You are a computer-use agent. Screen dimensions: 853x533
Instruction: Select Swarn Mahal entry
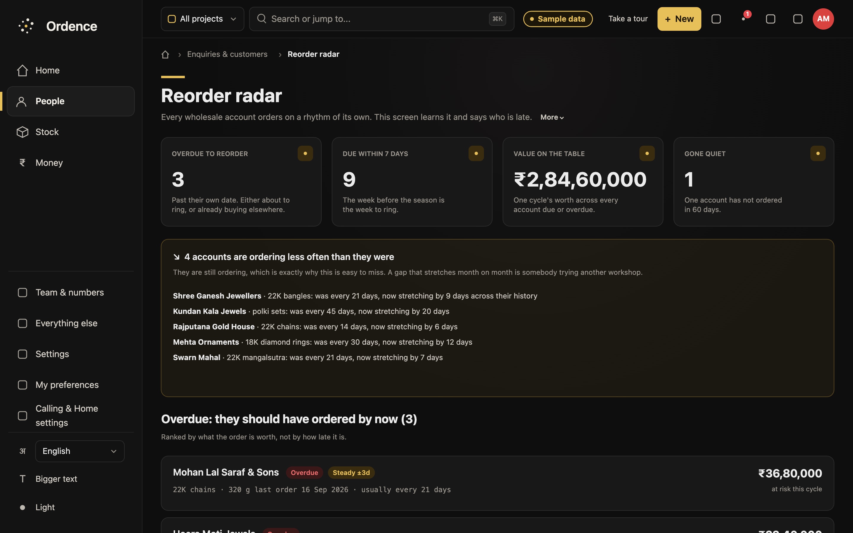[308, 357]
